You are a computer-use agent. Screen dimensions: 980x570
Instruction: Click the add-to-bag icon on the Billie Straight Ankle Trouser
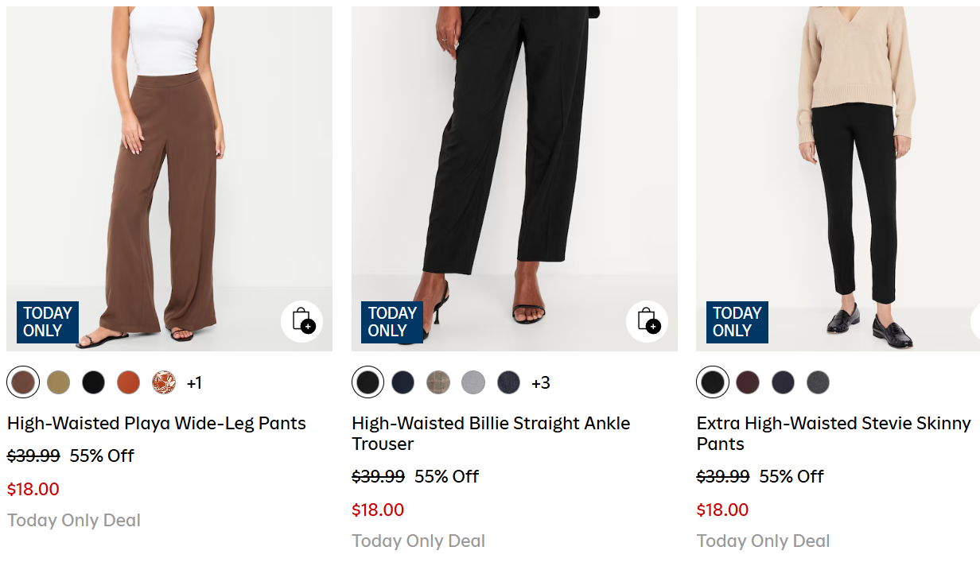647,322
